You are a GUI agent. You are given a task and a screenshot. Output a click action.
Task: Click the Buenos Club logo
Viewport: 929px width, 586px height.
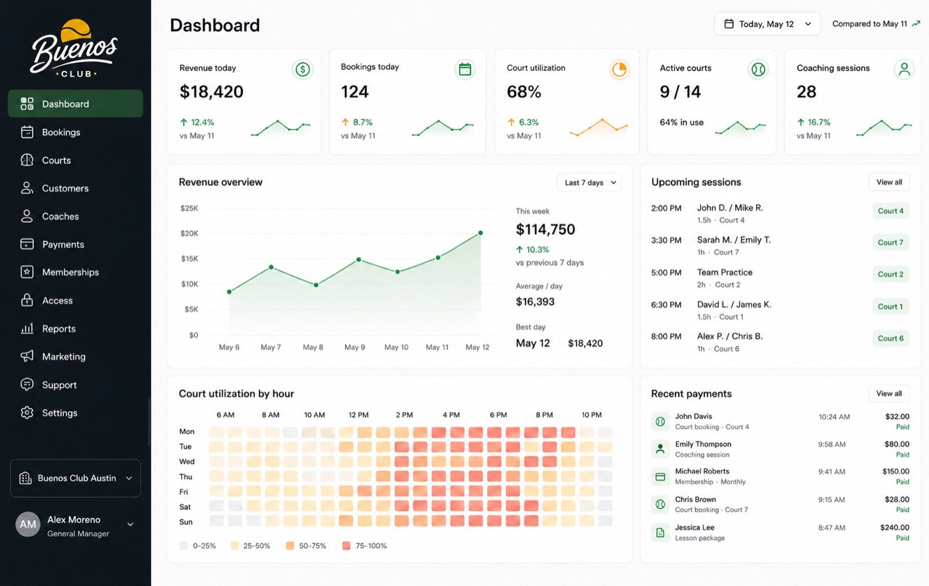74,48
